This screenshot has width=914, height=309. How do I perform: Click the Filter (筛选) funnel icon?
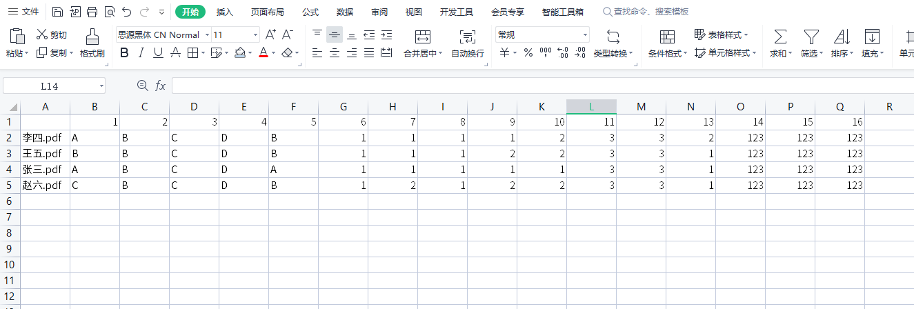pos(811,37)
